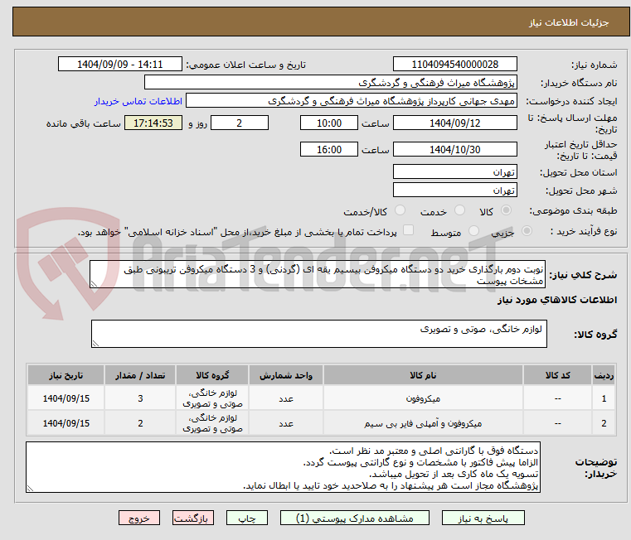Click the validity time field 16:00
The height and width of the screenshot is (540, 631).
coord(329,150)
